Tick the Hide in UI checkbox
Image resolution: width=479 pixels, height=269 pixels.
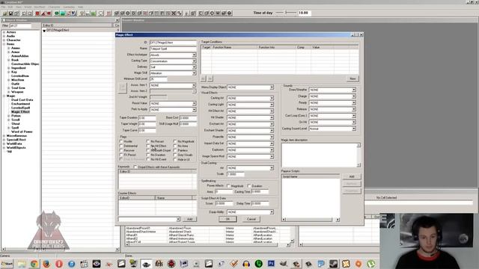(x=175, y=159)
